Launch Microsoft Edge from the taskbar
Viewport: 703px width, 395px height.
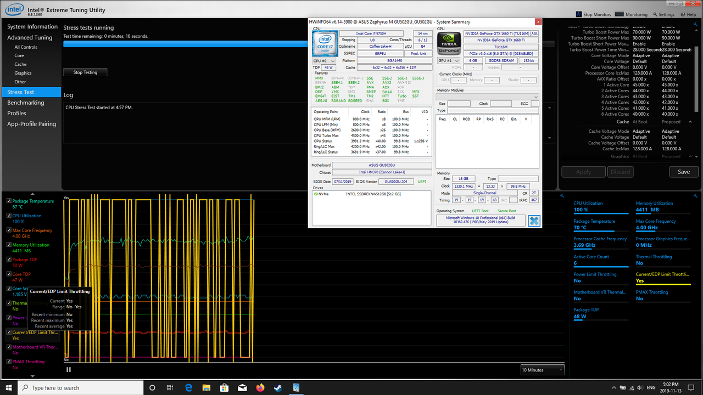(188, 387)
